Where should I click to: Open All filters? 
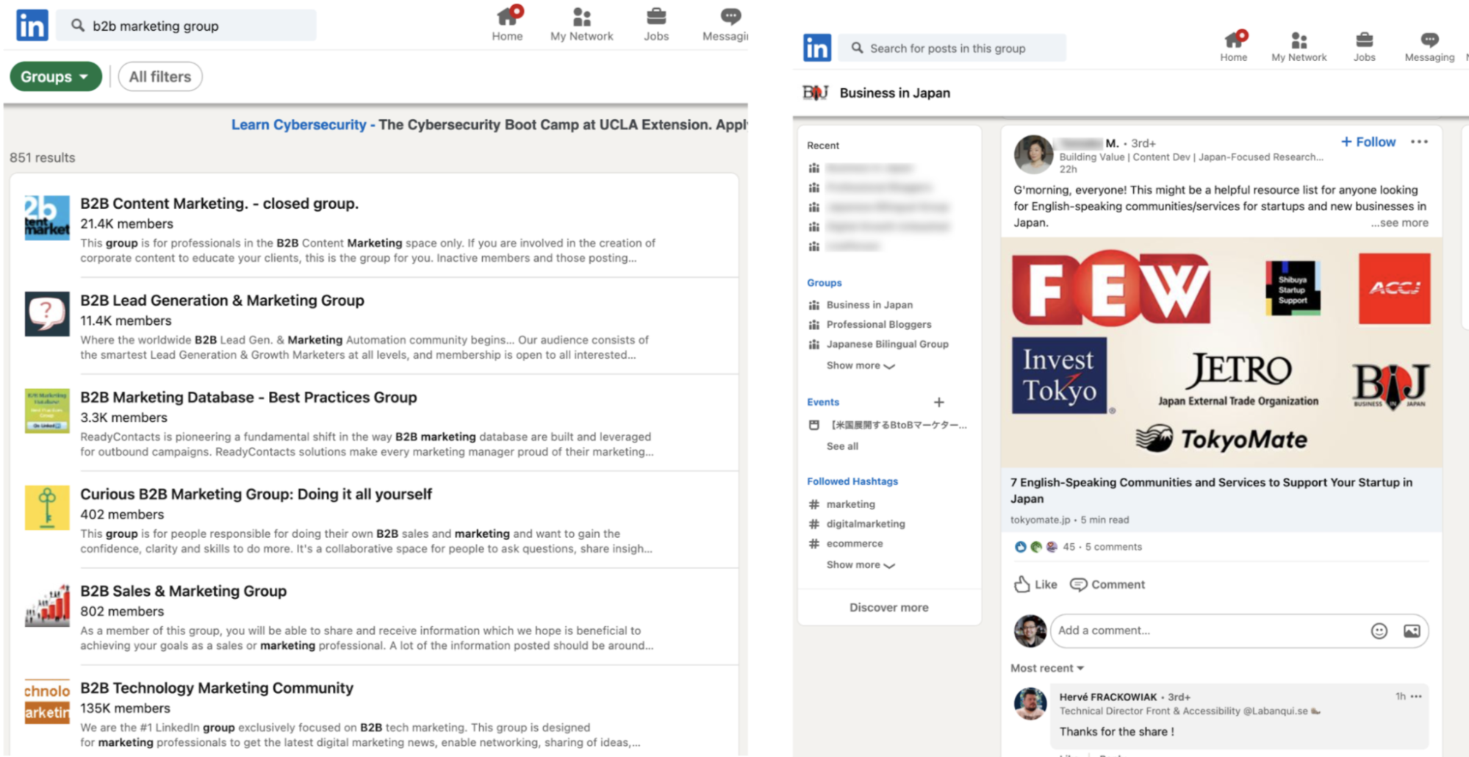pos(160,76)
